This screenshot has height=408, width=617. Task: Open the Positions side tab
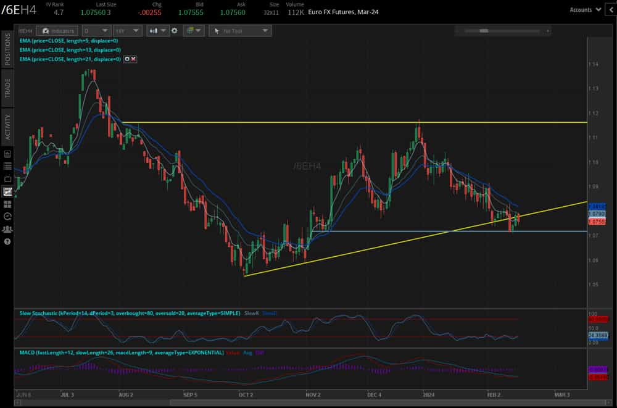tap(7, 49)
